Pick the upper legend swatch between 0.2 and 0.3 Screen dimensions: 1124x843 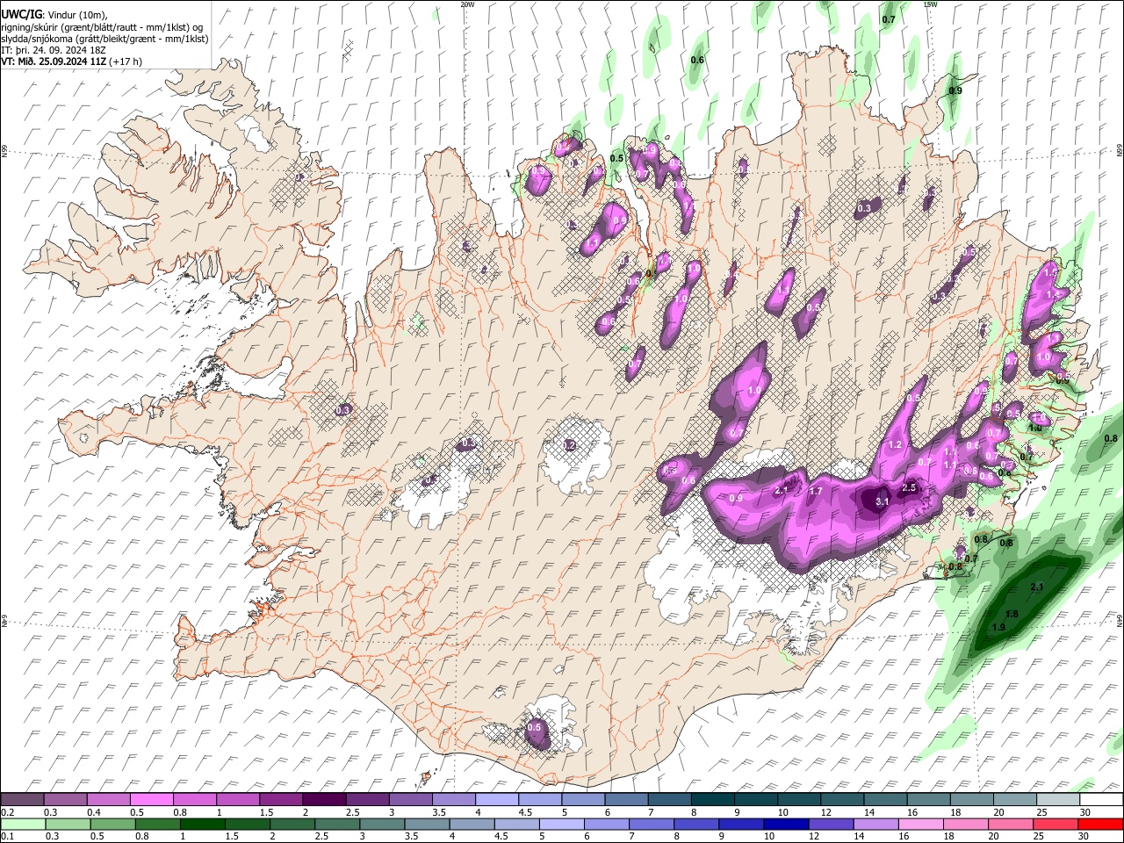click(x=22, y=799)
